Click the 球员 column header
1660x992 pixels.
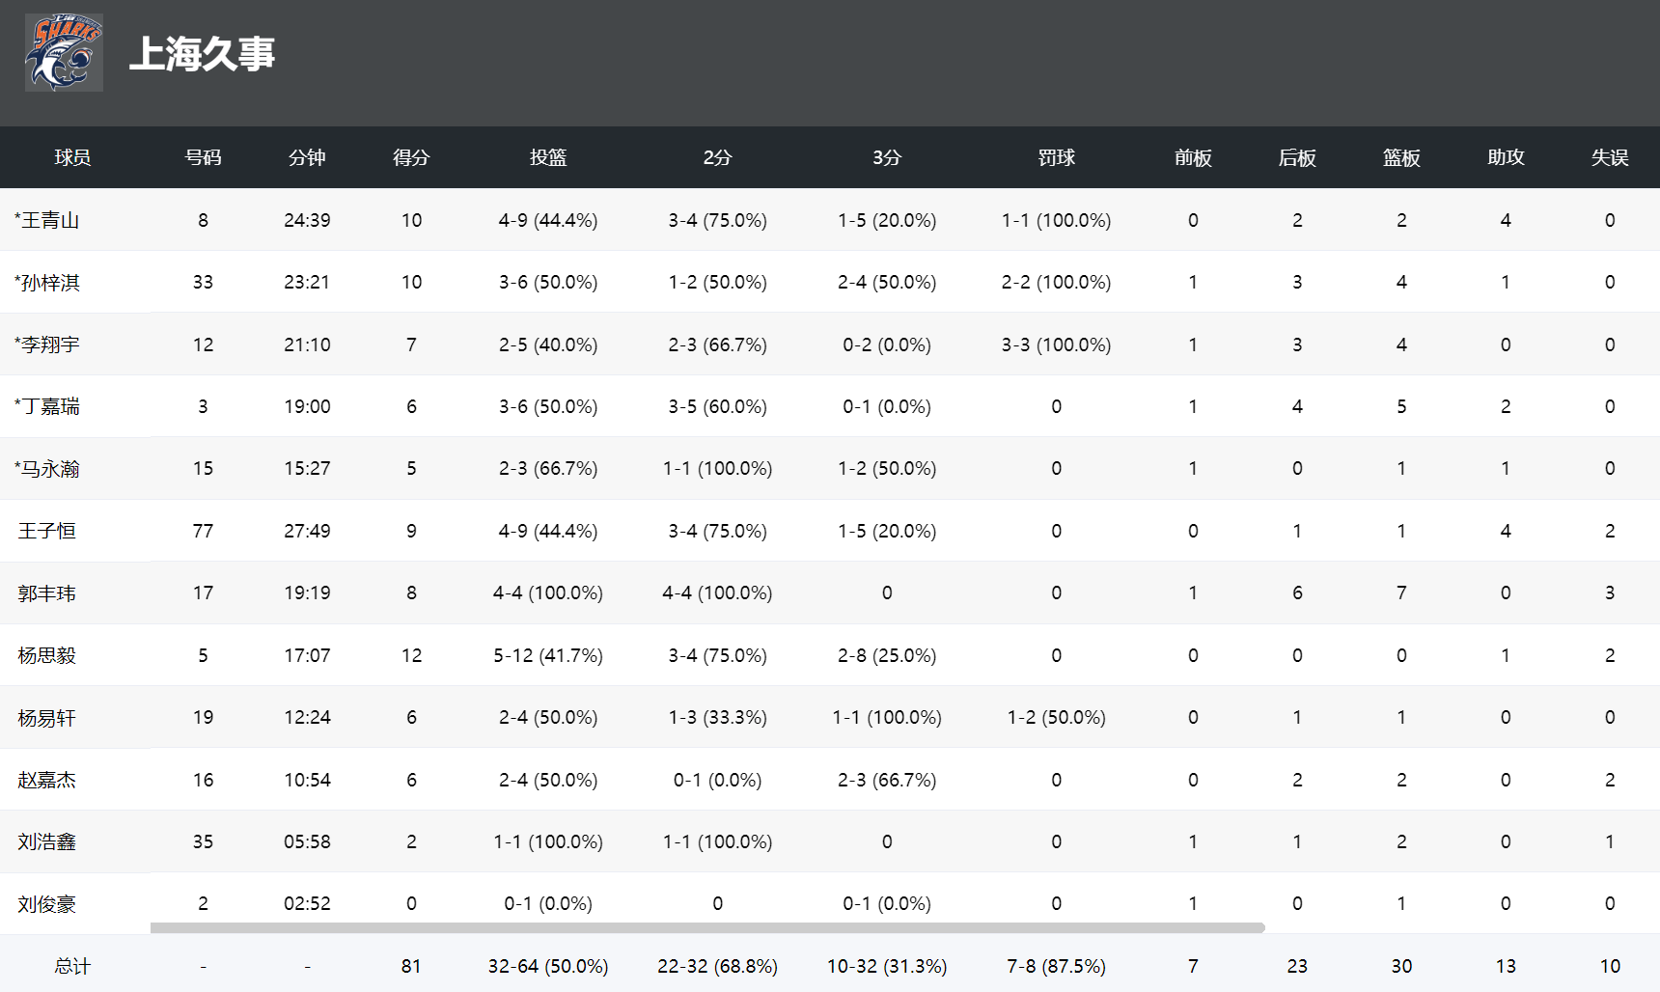pyautogui.click(x=72, y=157)
